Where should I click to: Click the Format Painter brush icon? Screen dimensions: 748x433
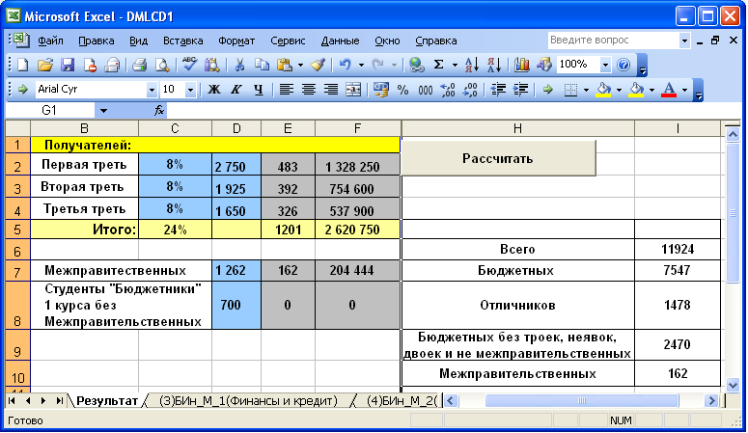317,65
